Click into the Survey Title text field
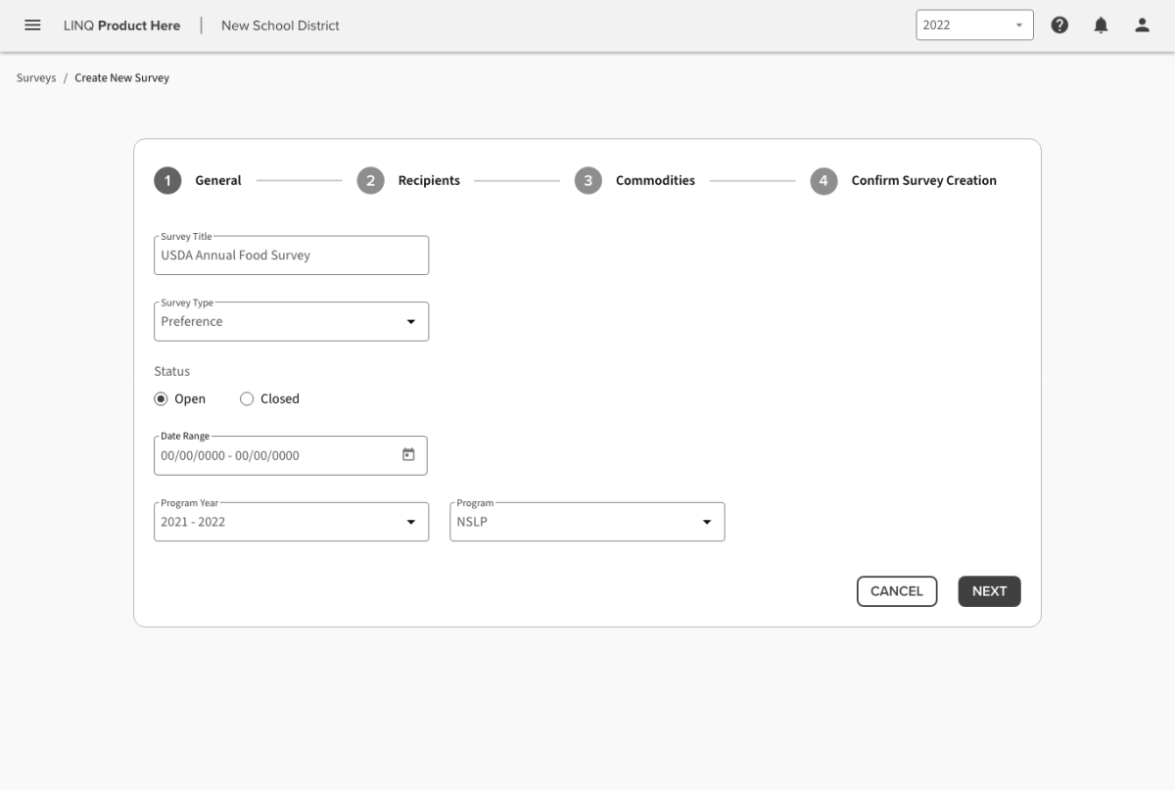Viewport: 1175px width, 790px height. point(291,256)
